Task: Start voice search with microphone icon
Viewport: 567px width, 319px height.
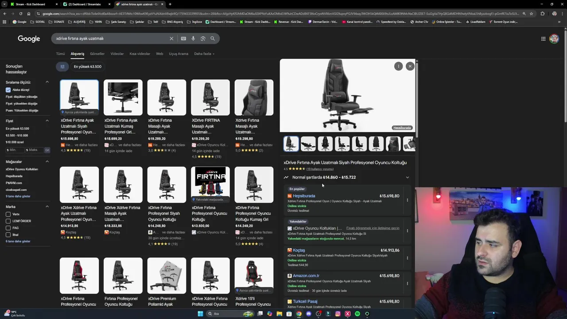Action: pos(193,39)
